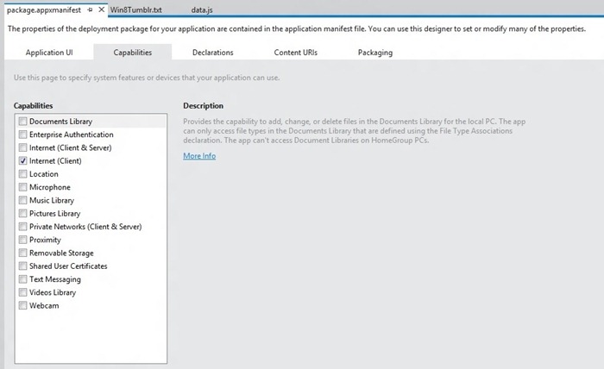Select the Videos Library label

coord(53,292)
